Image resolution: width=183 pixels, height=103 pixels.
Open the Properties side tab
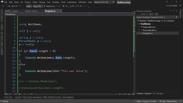[180, 13]
